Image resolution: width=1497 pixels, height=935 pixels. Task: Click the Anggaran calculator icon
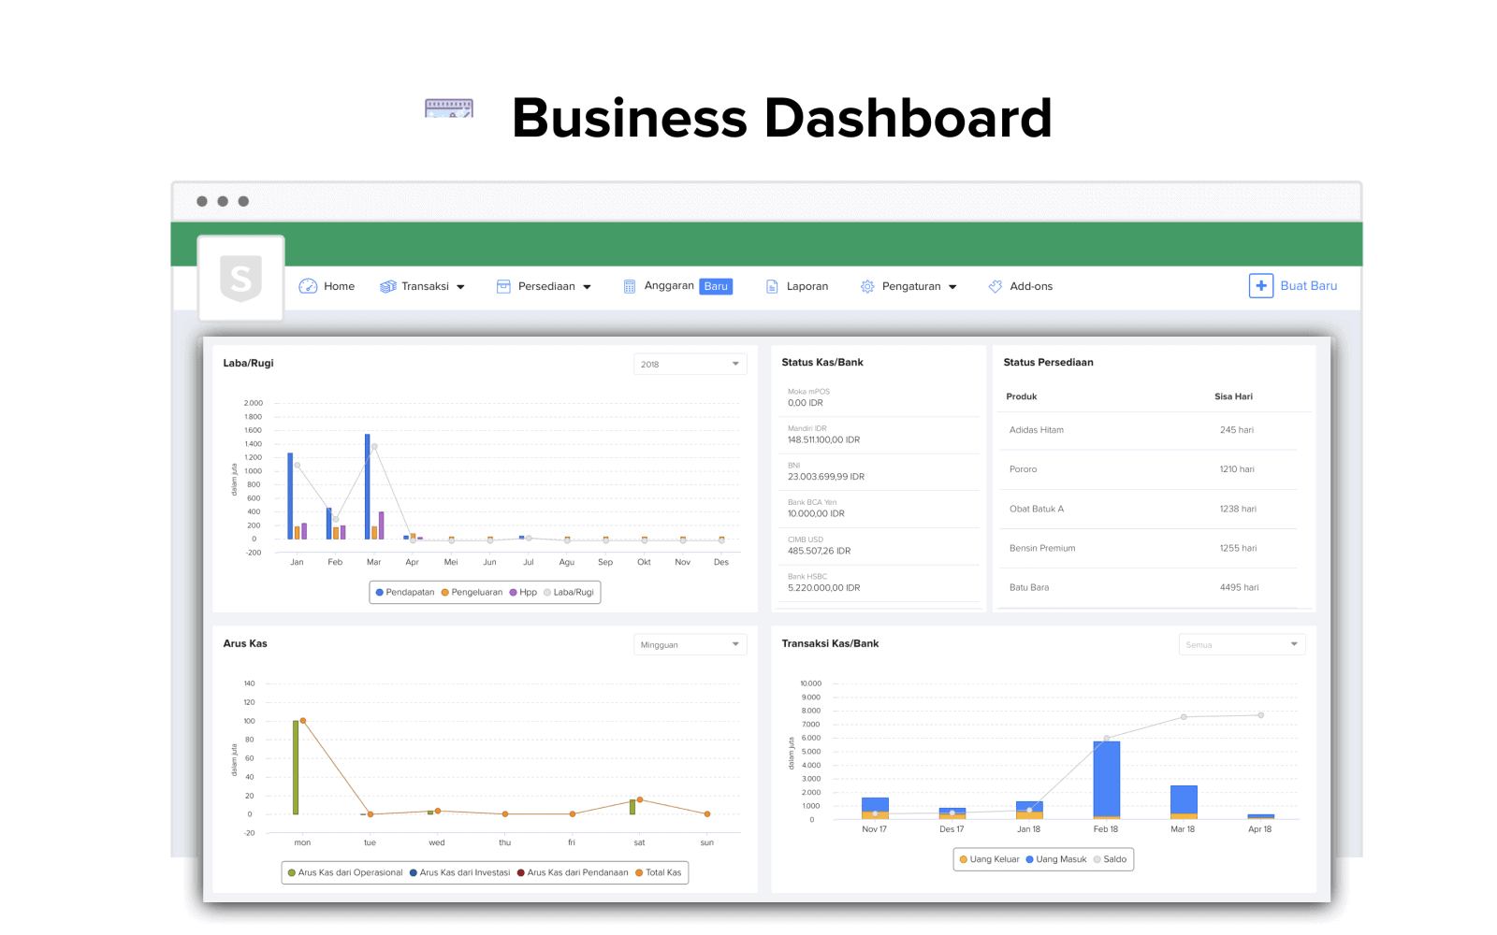tap(630, 286)
